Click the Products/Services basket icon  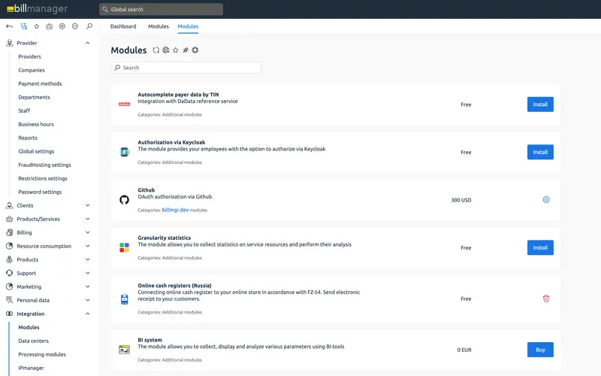(10, 219)
